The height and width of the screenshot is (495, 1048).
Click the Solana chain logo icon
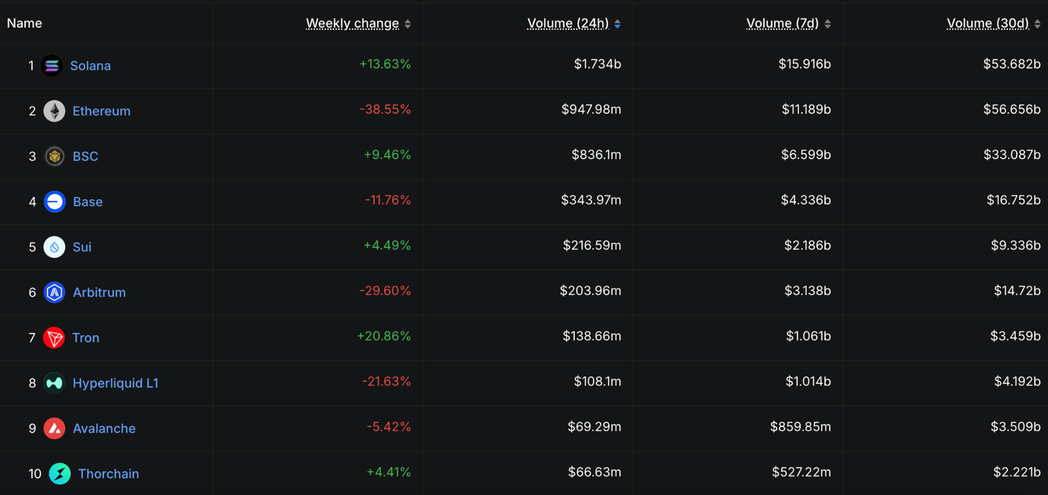point(52,66)
